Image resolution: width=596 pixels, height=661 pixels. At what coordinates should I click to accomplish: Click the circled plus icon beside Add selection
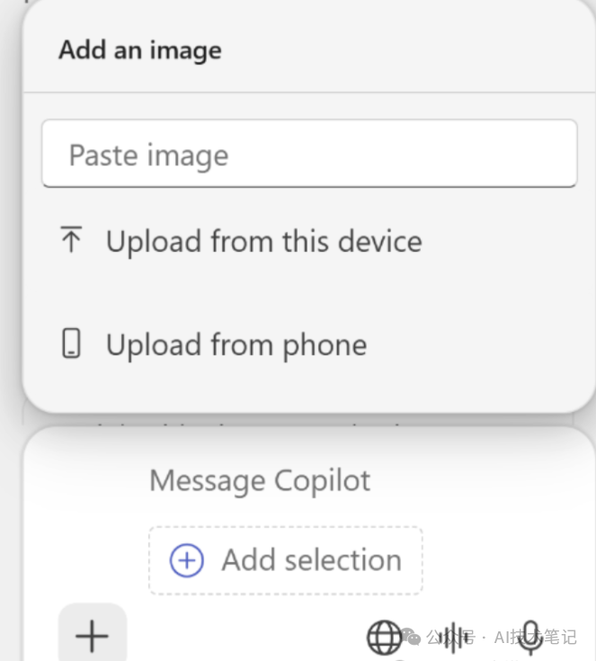(187, 560)
